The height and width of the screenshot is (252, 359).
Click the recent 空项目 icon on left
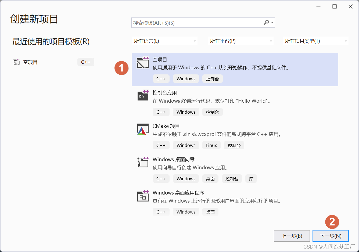click(x=16, y=62)
